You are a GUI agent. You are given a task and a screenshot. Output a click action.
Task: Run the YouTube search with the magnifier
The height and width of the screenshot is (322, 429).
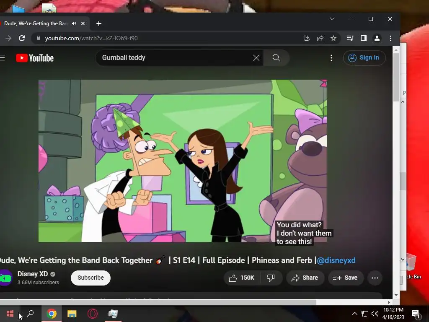(277, 58)
